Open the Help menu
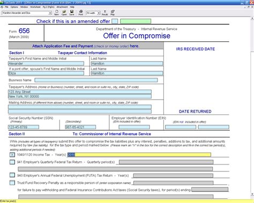Viewport: 254px width, 203px height. click(72, 7)
